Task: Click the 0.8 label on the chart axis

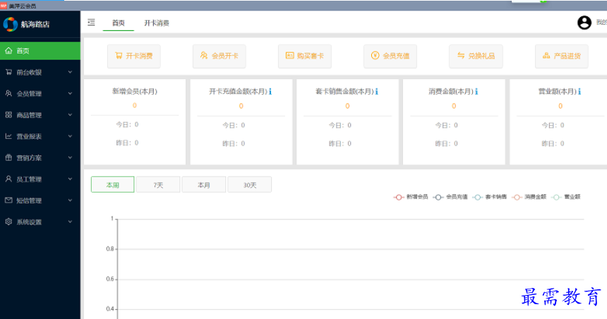Action: point(110,248)
